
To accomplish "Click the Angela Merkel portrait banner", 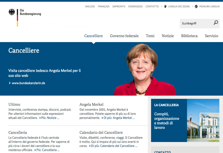I will click(144, 71).
